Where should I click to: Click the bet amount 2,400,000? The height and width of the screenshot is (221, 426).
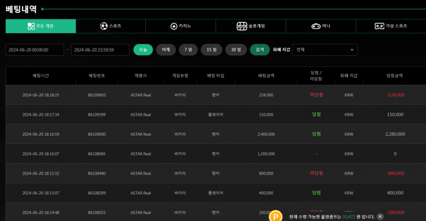pos(266,134)
